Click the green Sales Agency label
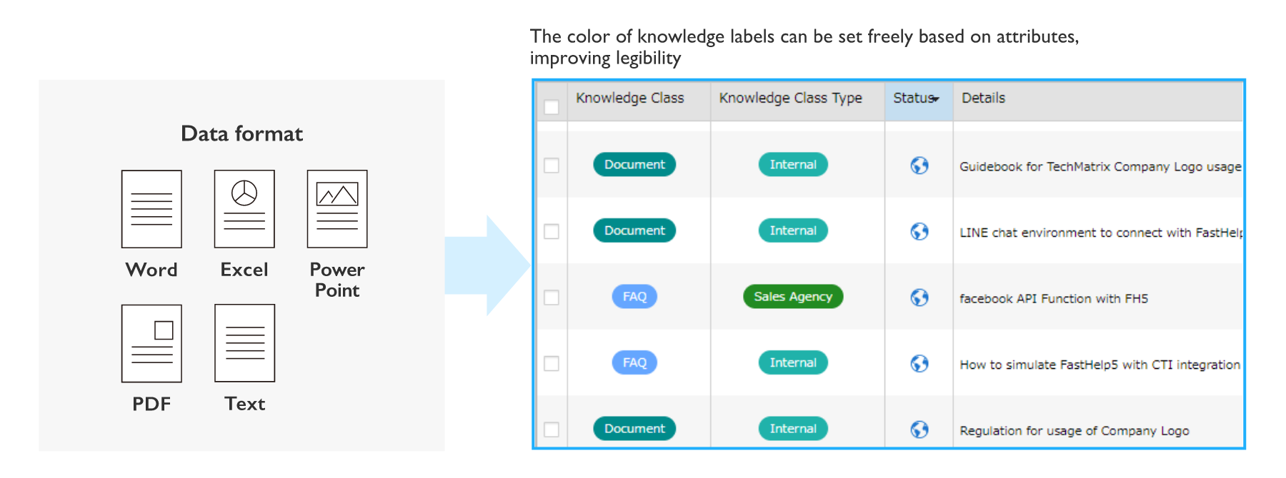 (x=793, y=297)
